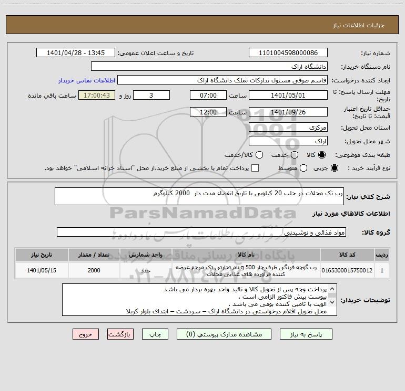
Task: Click the buyer notes text area
Action: coord(200,300)
